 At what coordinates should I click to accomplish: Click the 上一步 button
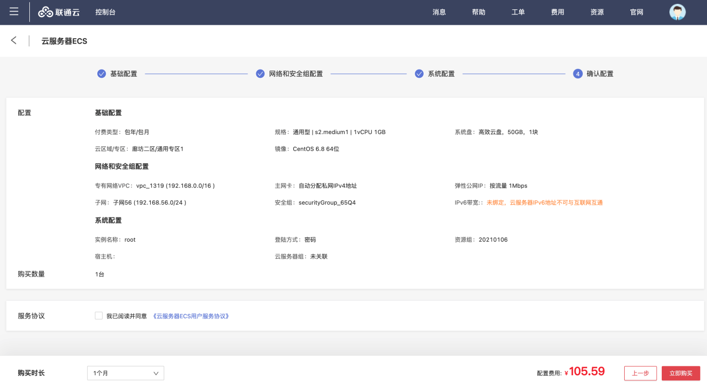[640, 373]
